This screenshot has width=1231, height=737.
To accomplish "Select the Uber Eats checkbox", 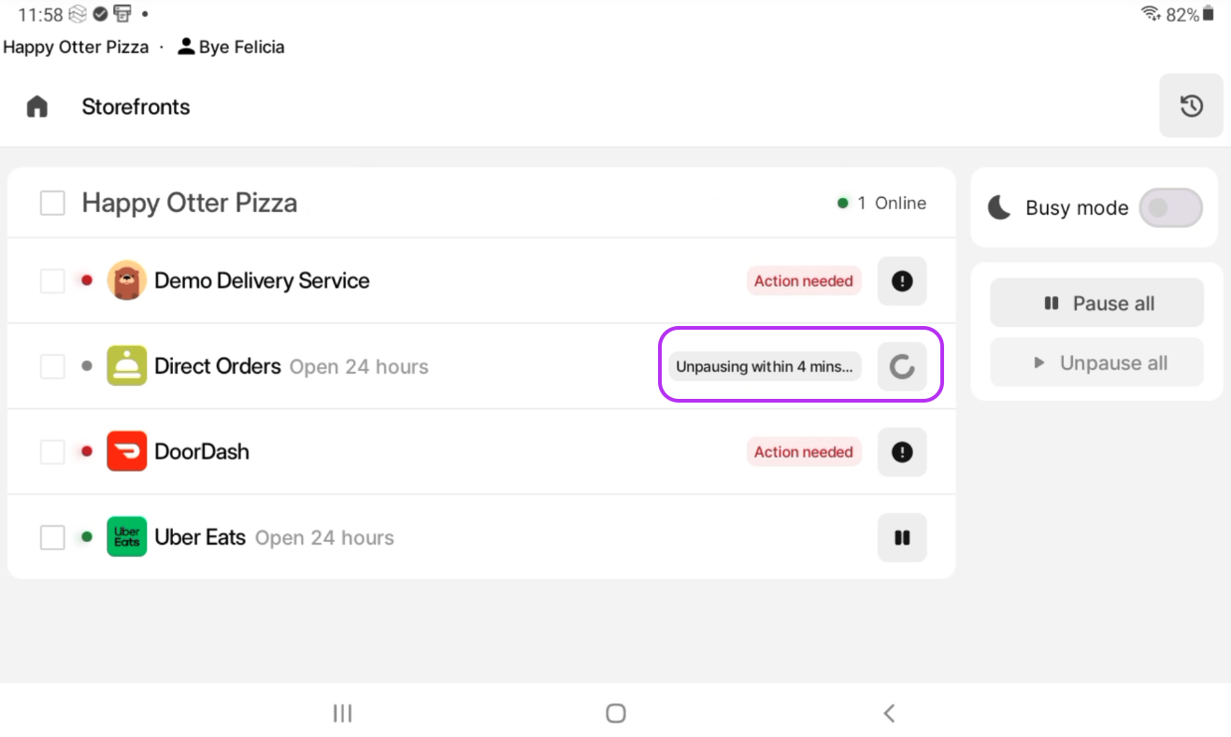I will click(52, 537).
